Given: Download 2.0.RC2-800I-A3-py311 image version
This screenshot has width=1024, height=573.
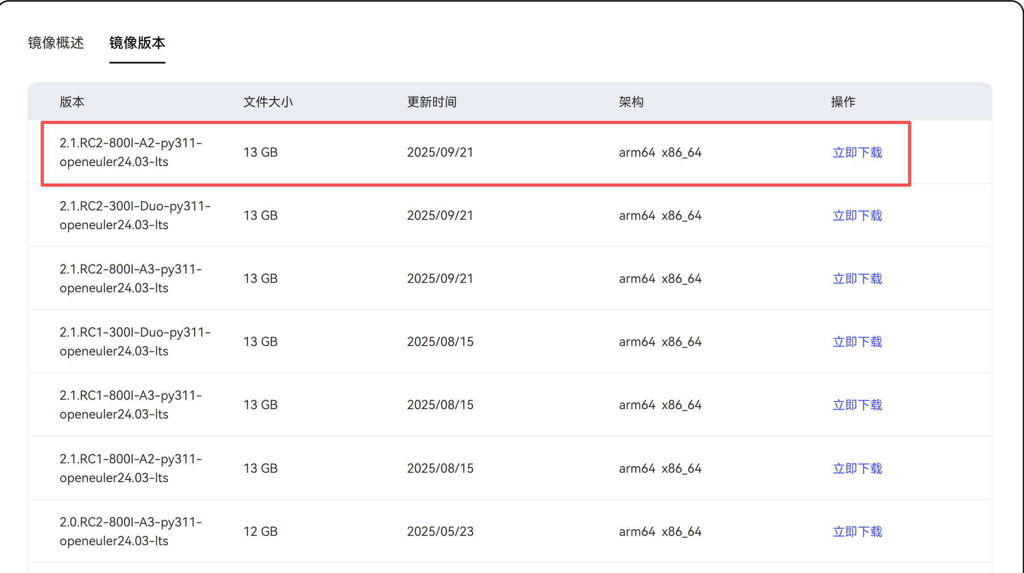Looking at the screenshot, I should click(857, 532).
